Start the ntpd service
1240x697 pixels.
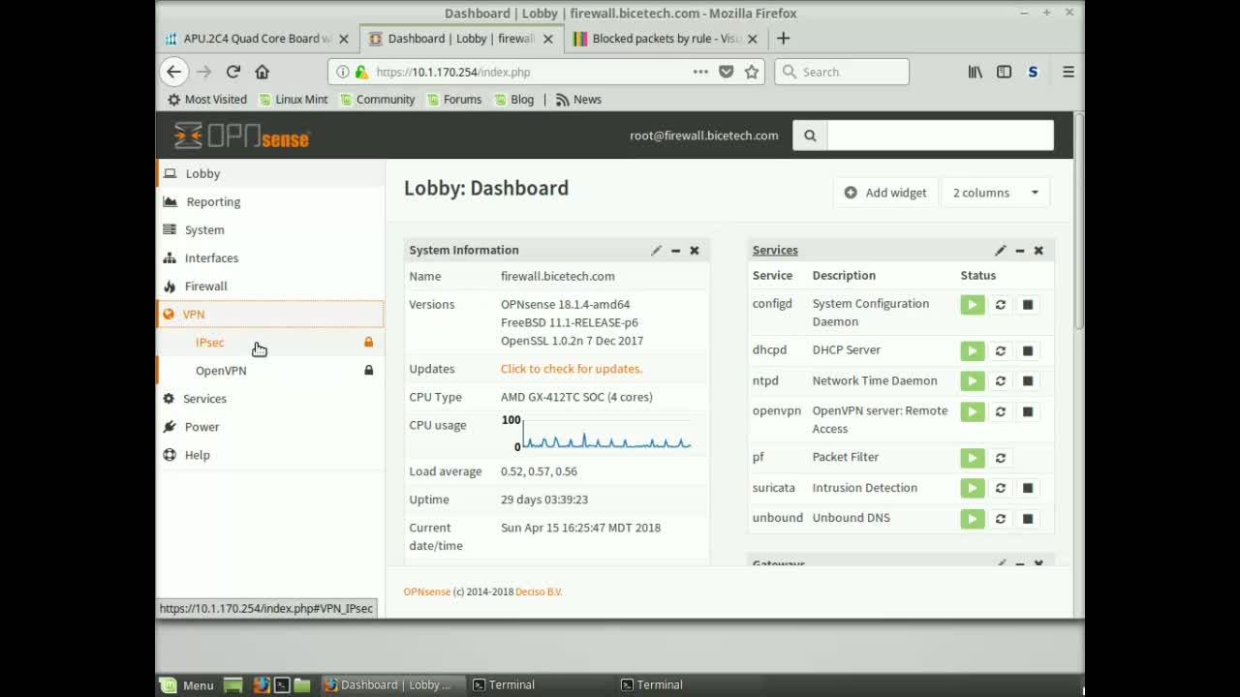tap(972, 381)
